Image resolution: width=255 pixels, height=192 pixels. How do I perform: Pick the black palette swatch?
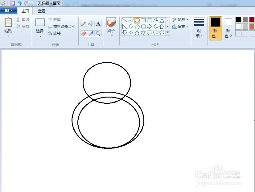[238, 20]
